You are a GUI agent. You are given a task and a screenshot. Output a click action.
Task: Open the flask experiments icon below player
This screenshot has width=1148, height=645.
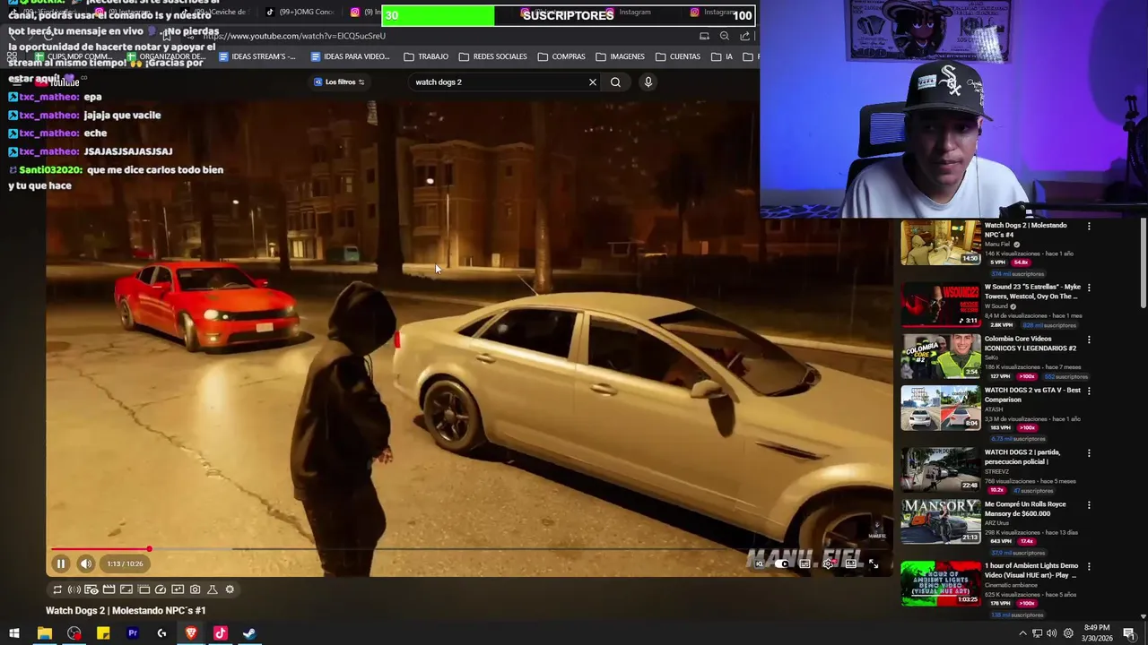213,589
